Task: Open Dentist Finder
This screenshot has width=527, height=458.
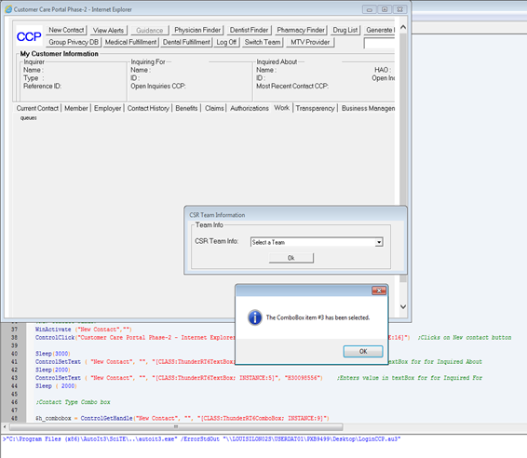Action: click(x=249, y=30)
